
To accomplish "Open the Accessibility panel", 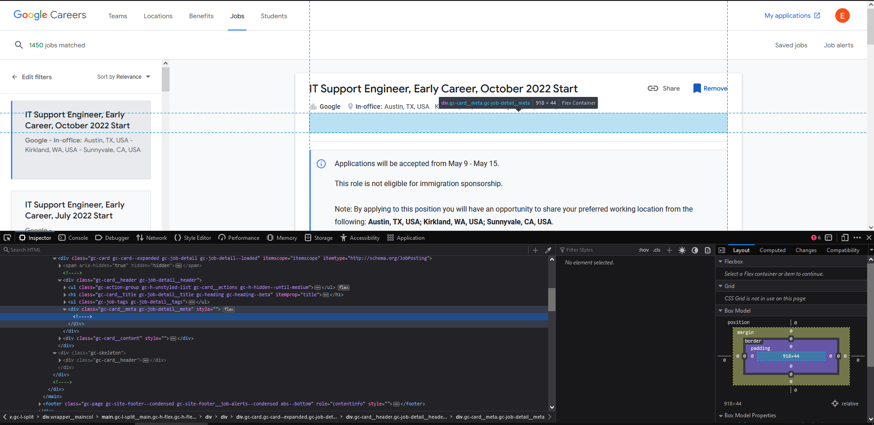I will (x=360, y=238).
